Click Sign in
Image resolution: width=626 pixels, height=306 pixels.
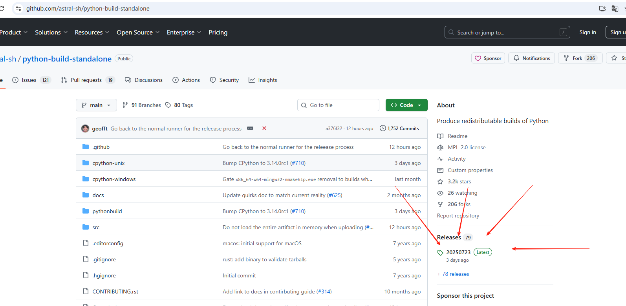(x=588, y=32)
